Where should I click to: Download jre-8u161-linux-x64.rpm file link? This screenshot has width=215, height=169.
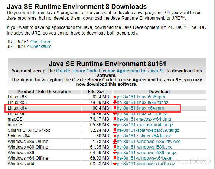pyautogui.click(x=140, y=108)
